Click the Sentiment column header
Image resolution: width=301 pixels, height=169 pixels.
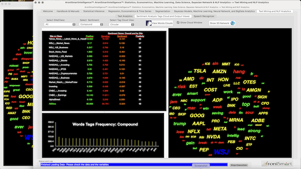pos(122,36)
